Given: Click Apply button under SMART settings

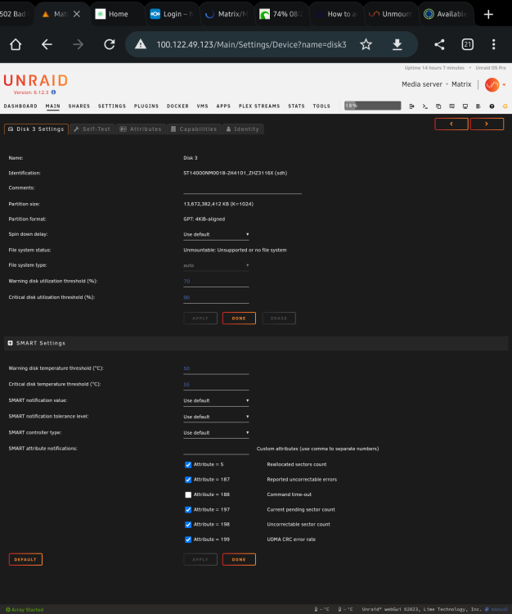Looking at the screenshot, I should pyautogui.click(x=200, y=560).
